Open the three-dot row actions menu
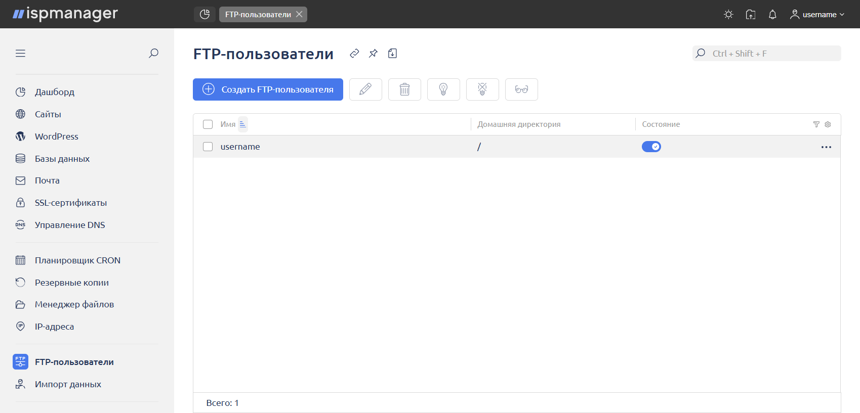This screenshot has height=413, width=860. coord(826,147)
